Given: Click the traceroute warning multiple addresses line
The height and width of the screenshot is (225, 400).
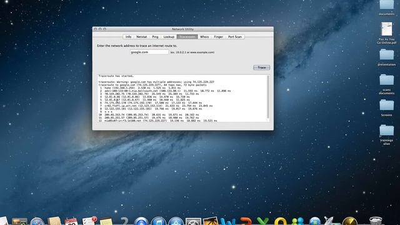Looking at the screenshot, I should click(156, 82).
